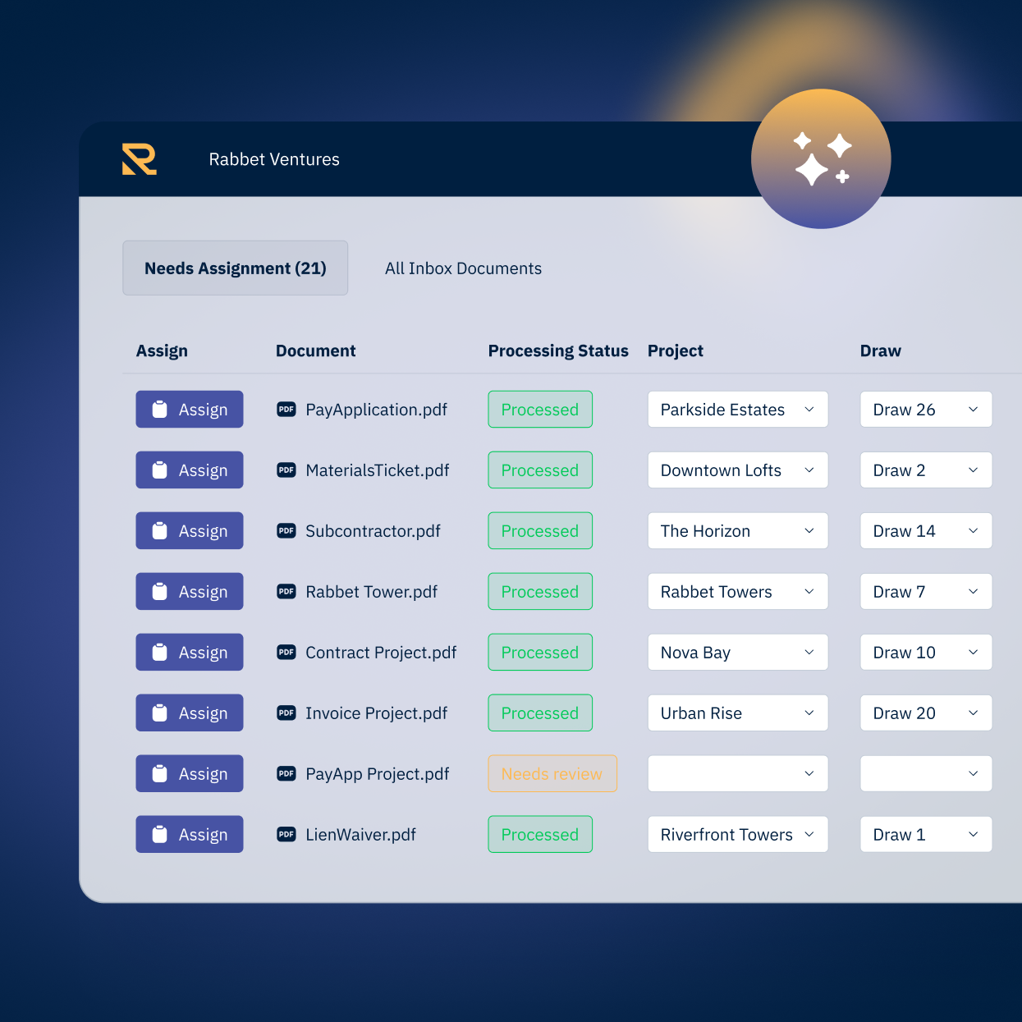
Task: Assign the Rabbet Tower.pdf document
Action: 190,591
